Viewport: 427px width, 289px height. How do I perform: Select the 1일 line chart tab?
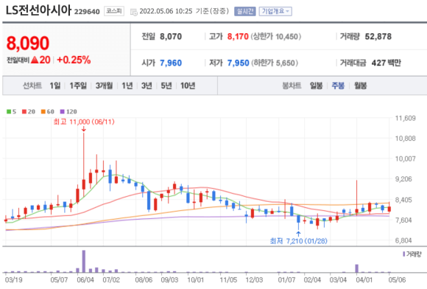point(55,86)
